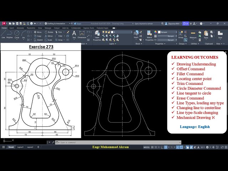
Task: Open the AutoCAD application menu (red A)
Action: (4, 24)
